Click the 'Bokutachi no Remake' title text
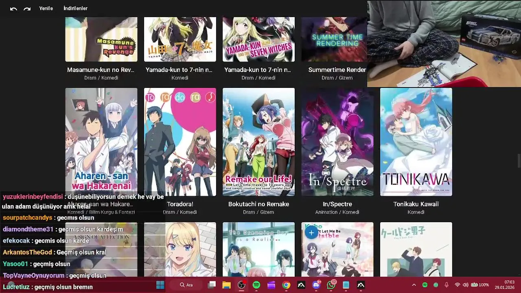Screen dimensions: 521x293 (x=258, y=204)
